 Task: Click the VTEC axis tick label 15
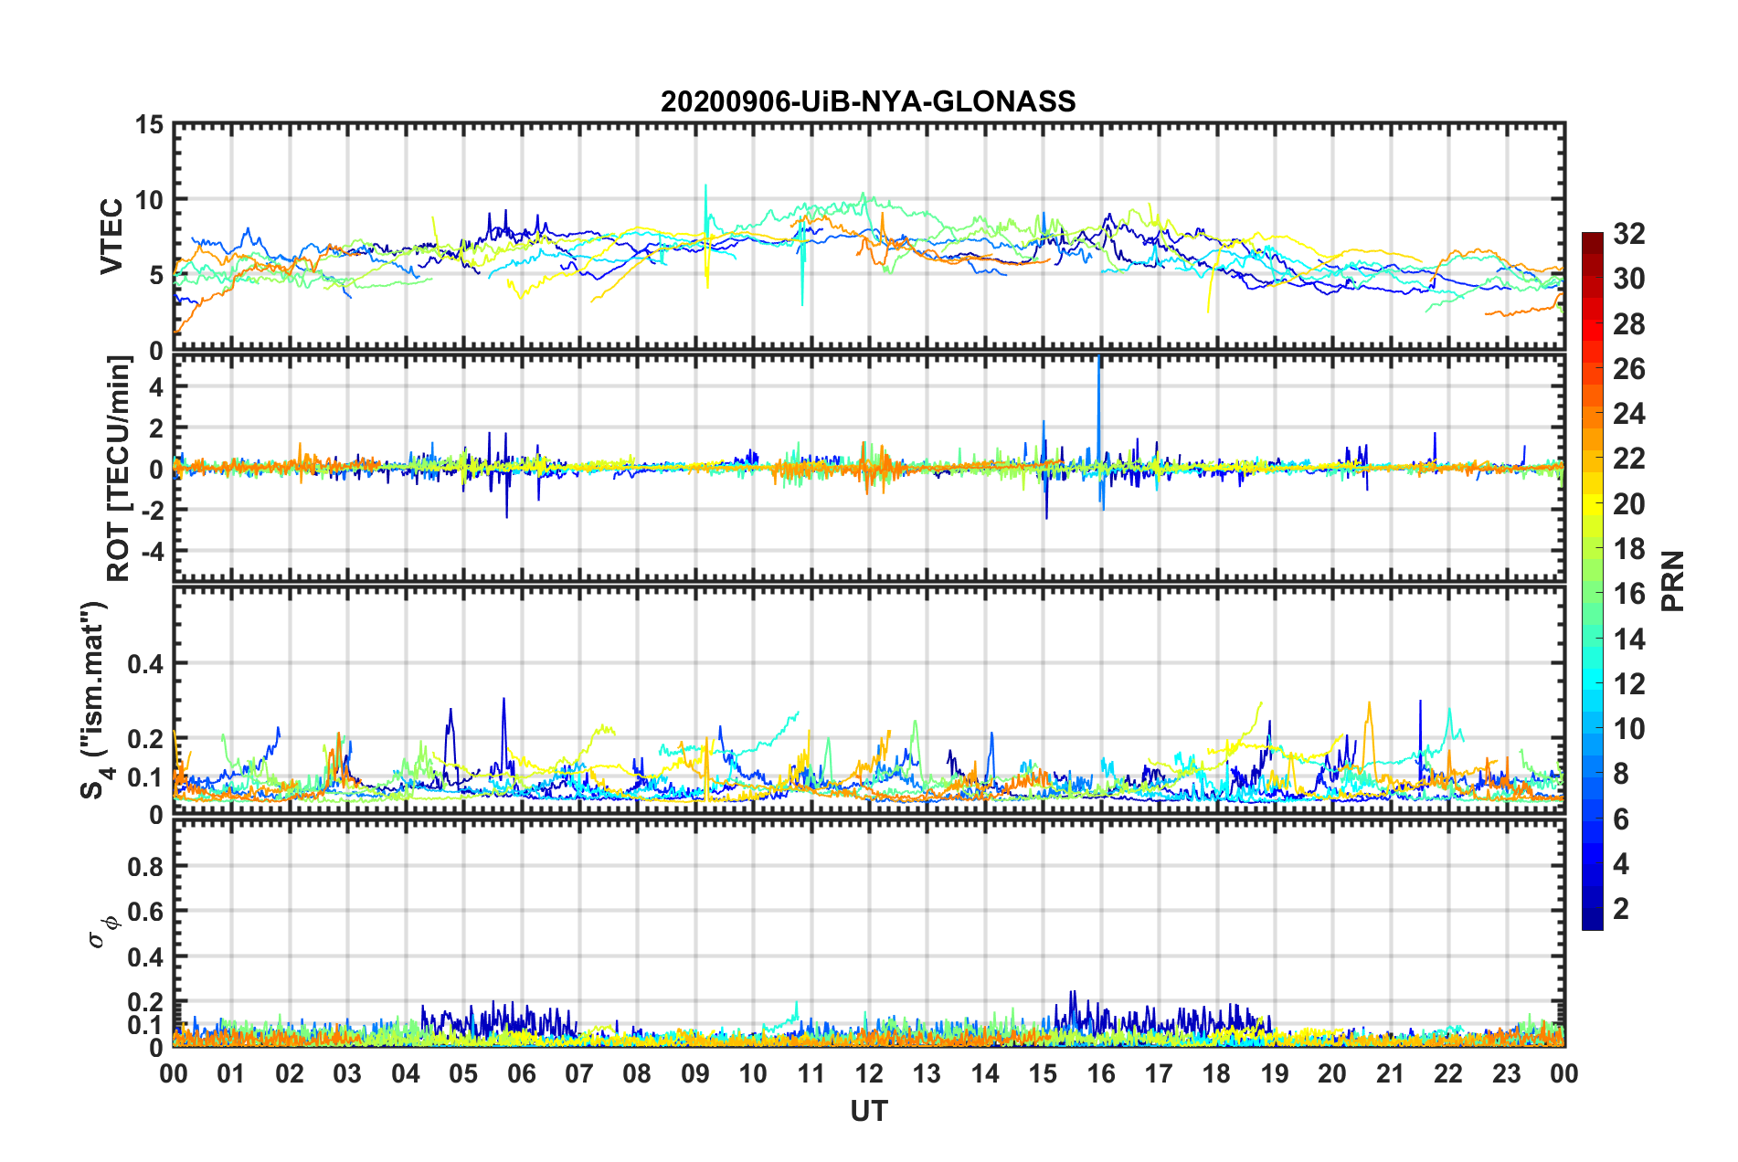coord(149,124)
